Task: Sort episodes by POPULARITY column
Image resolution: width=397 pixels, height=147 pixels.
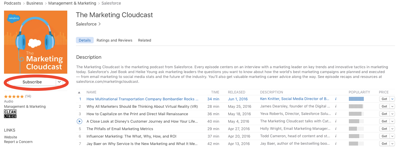Action: (359, 92)
